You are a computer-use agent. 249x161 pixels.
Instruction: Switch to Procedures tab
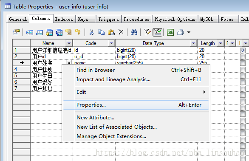[137, 19]
